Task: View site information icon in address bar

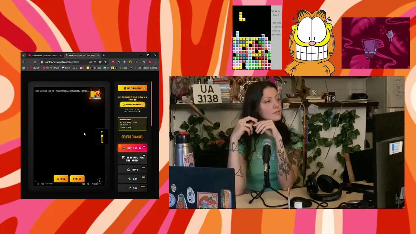Action: [x=42, y=62]
